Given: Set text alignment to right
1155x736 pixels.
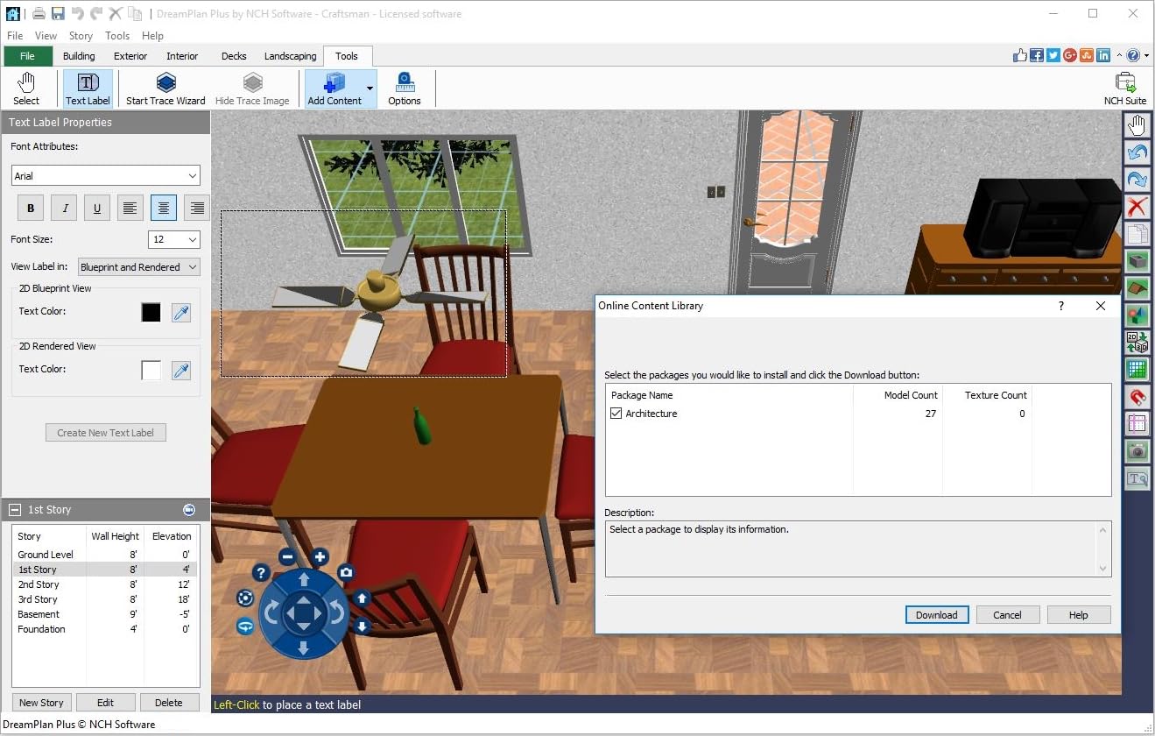Looking at the screenshot, I should pyautogui.click(x=197, y=208).
